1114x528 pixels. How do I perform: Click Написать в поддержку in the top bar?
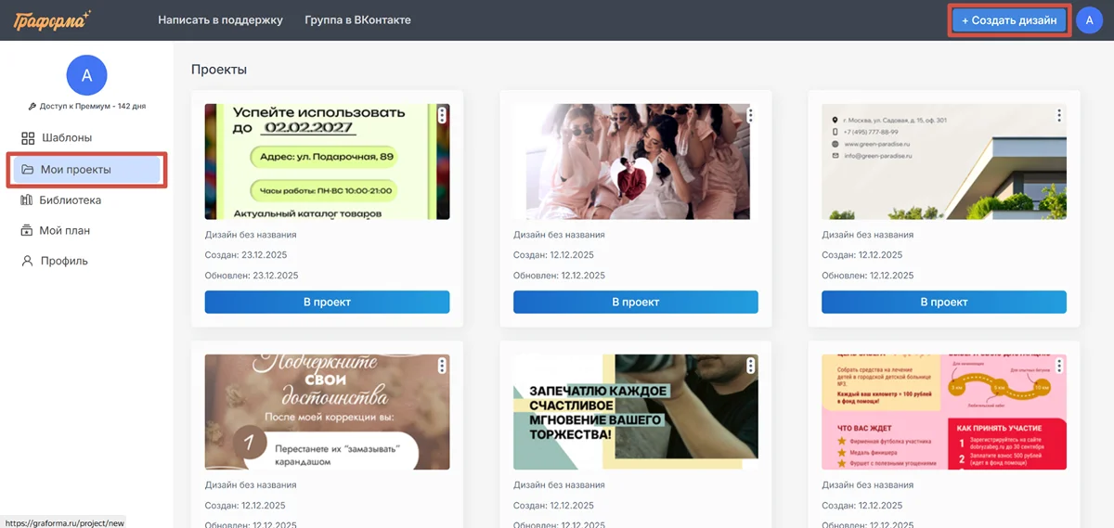click(x=220, y=20)
